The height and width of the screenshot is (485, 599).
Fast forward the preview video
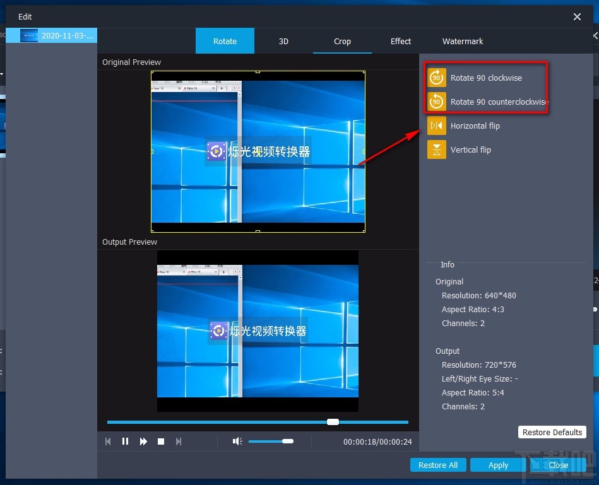tap(143, 441)
